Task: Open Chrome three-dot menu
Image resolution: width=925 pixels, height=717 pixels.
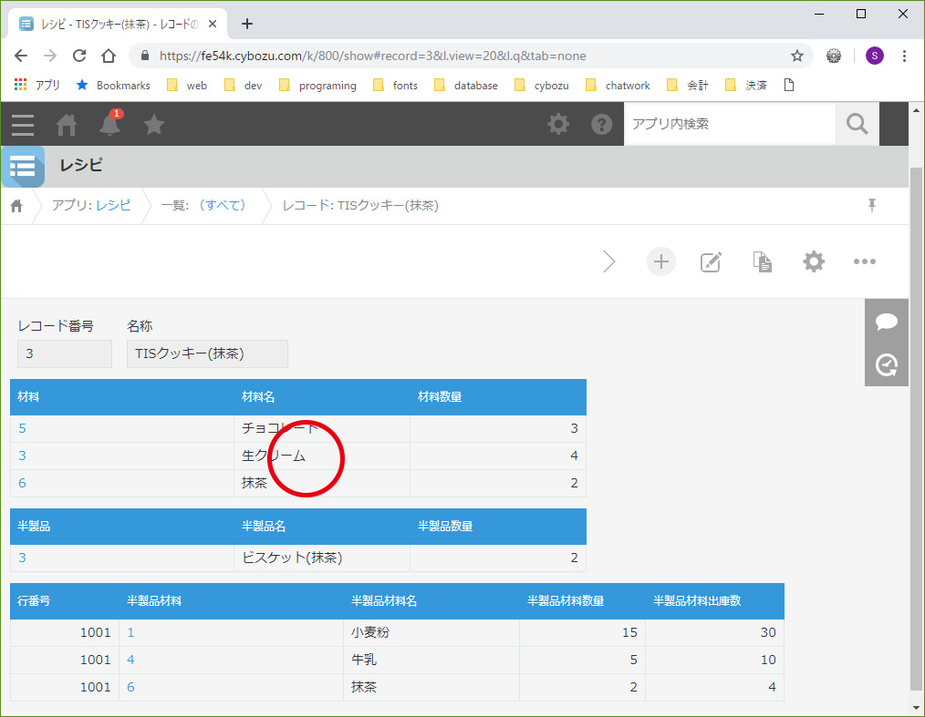Action: click(904, 56)
